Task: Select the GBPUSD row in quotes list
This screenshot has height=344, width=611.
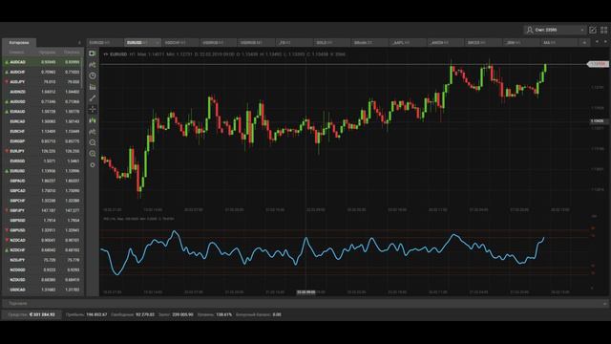Action: 42,230
